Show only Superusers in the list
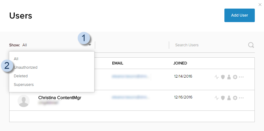Viewport: 264px width, 131px height. click(24, 84)
